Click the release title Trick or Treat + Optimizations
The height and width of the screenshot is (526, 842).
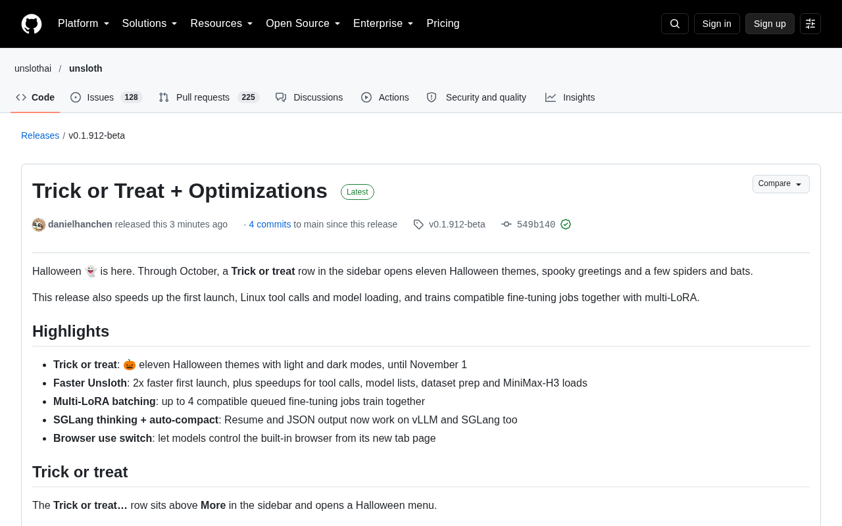click(180, 191)
